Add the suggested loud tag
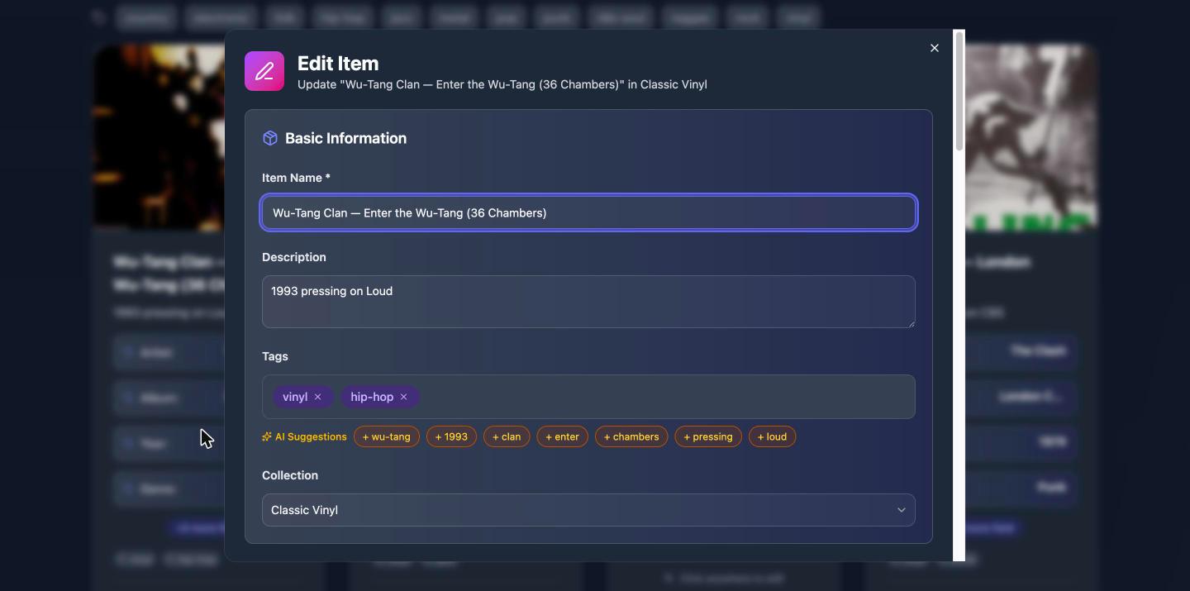 click(772, 436)
